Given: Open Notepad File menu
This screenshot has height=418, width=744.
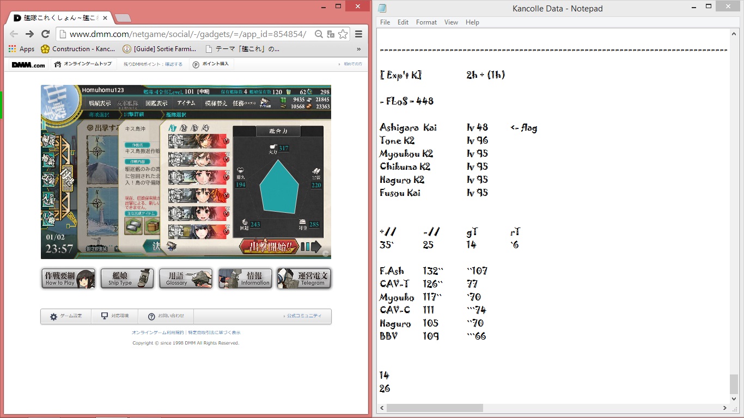Looking at the screenshot, I should point(385,22).
